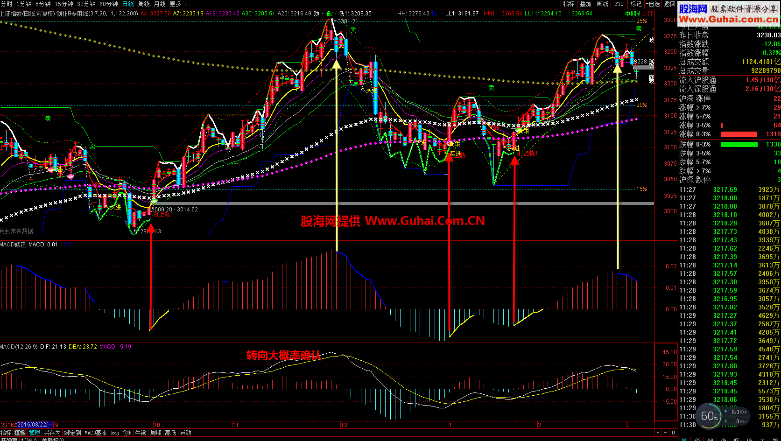781x441 pixels.
Task: Select the 15分钟 period
Action: coord(64,4)
